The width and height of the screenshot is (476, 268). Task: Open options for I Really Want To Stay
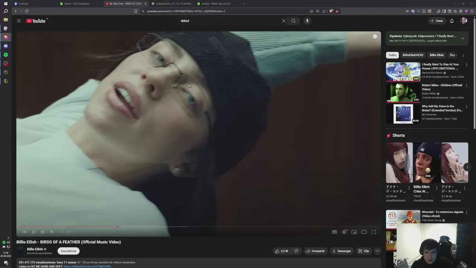click(x=467, y=65)
